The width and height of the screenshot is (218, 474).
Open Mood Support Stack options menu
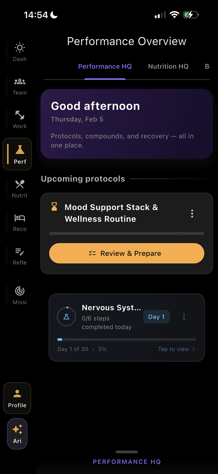192,214
